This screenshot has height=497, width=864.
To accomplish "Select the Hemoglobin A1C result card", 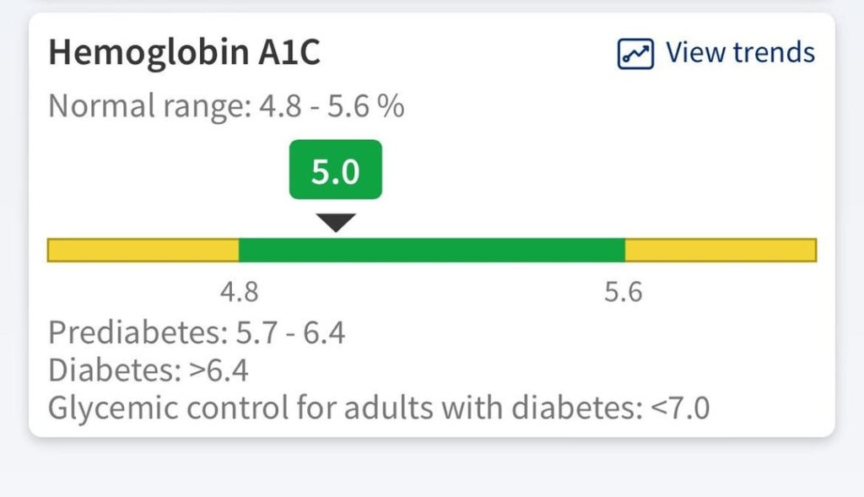I will click(432, 224).
